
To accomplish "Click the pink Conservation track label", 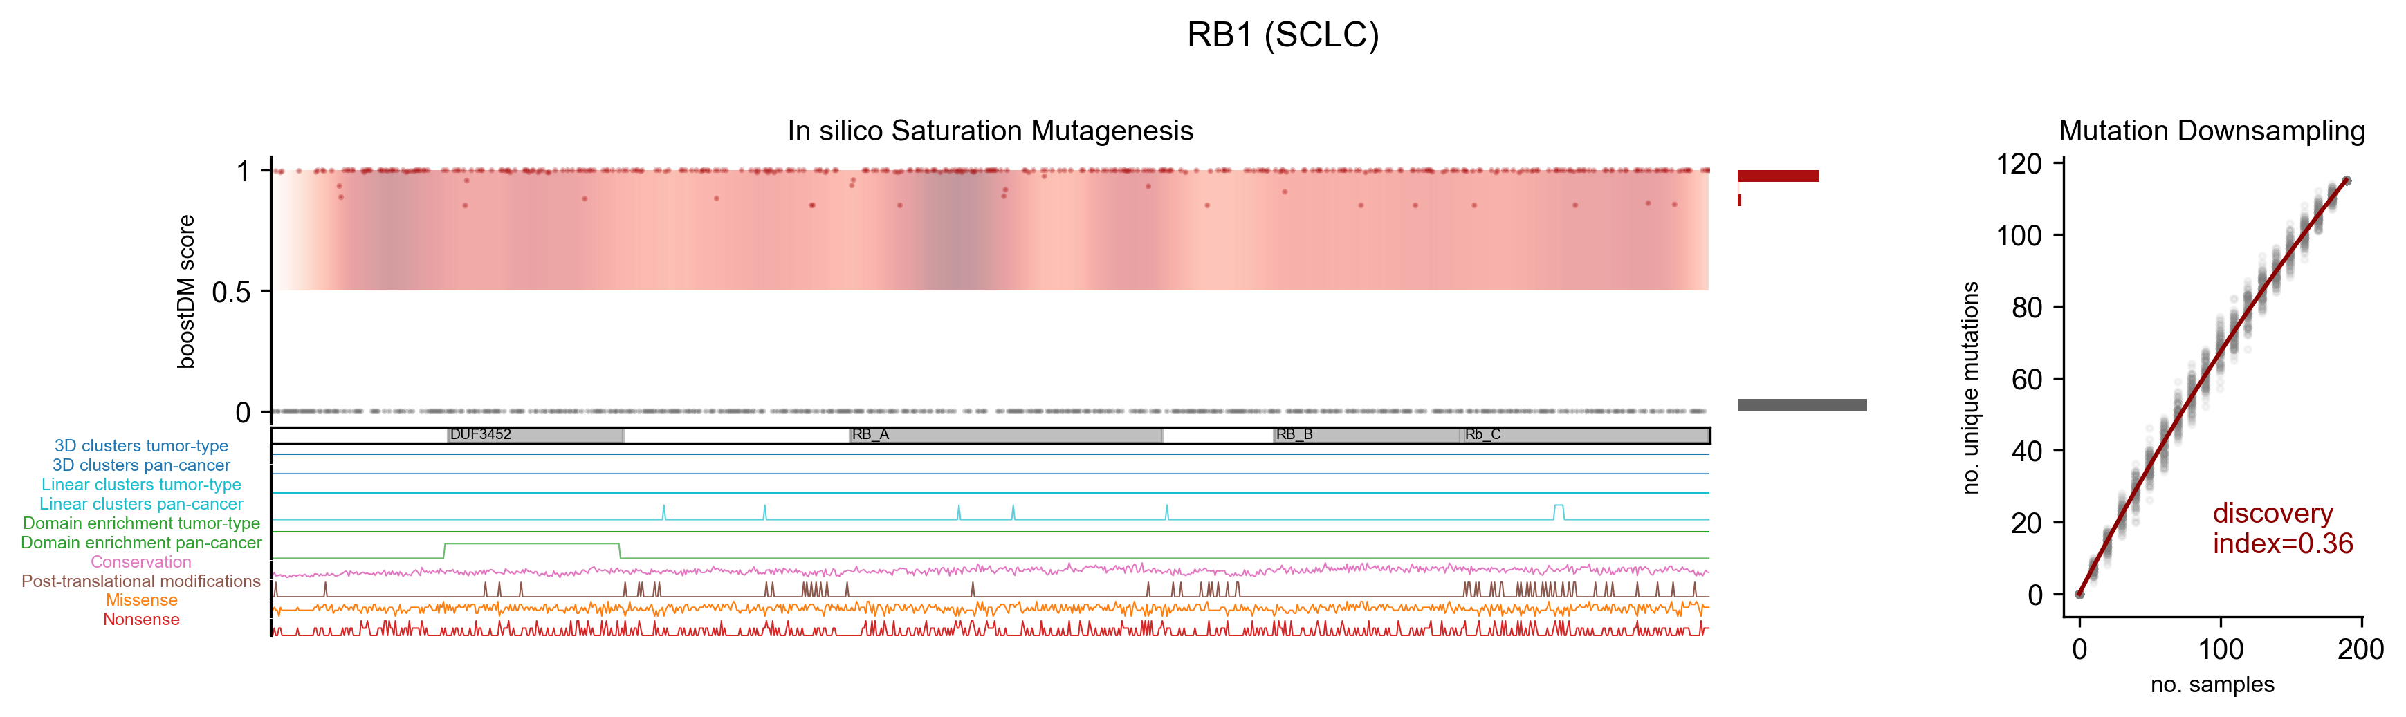I will point(141,562).
